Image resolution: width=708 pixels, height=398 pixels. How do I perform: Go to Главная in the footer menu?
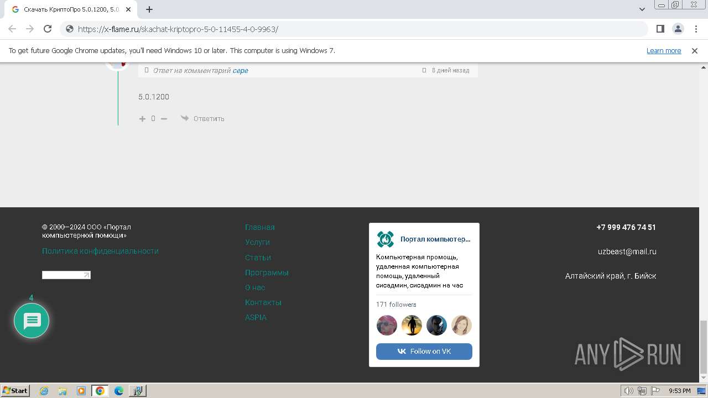(260, 227)
